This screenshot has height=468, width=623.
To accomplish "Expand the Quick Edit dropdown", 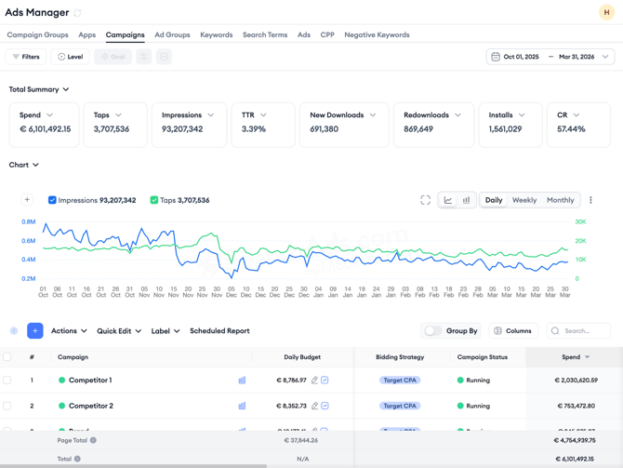I will tap(119, 331).
